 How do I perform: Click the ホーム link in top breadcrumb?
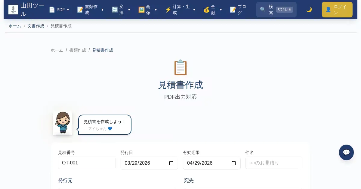pos(15,26)
